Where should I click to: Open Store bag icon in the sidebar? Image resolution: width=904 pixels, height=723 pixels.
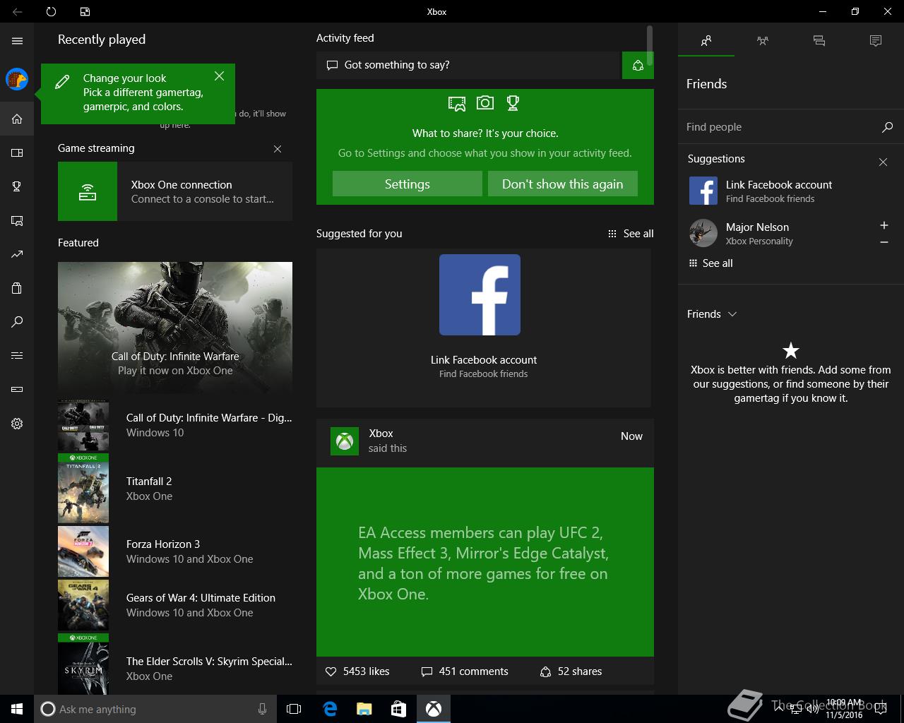(17, 288)
